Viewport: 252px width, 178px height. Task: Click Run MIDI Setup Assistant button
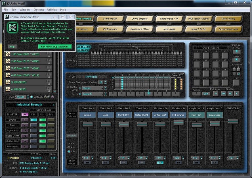pos(55,47)
